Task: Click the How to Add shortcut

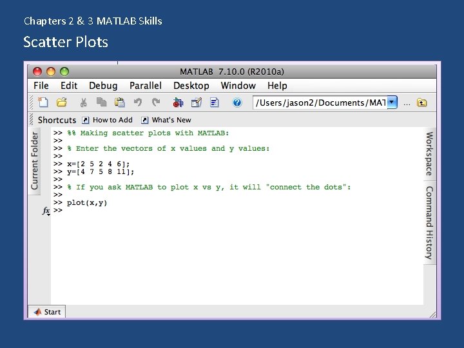Action: click(x=107, y=120)
